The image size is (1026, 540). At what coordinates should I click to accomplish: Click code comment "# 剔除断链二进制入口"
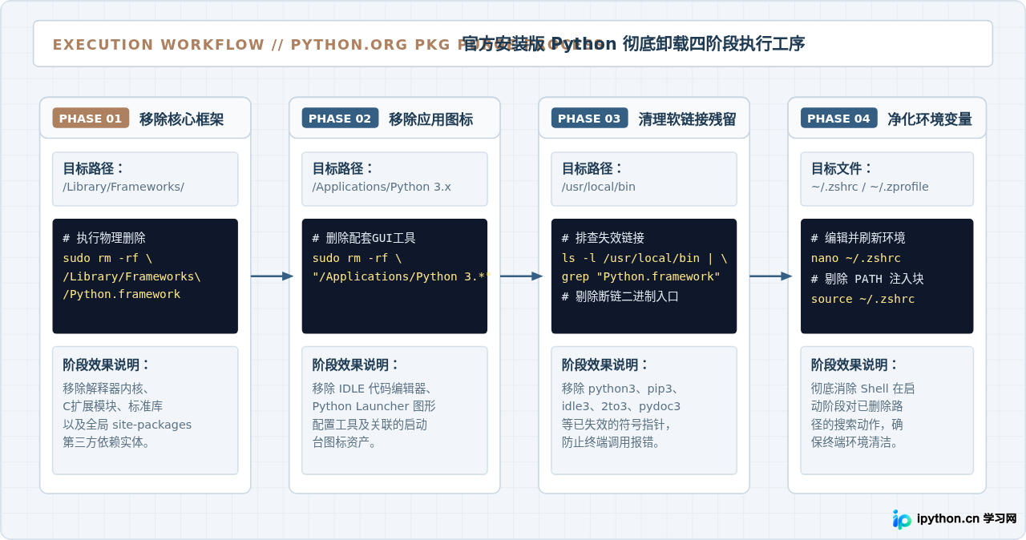pyautogui.click(x=620, y=296)
